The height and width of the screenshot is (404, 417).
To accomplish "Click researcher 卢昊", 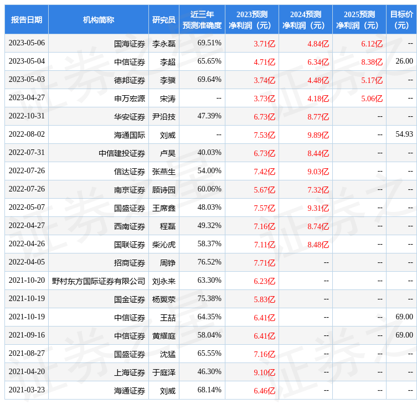I will (168, 153).
